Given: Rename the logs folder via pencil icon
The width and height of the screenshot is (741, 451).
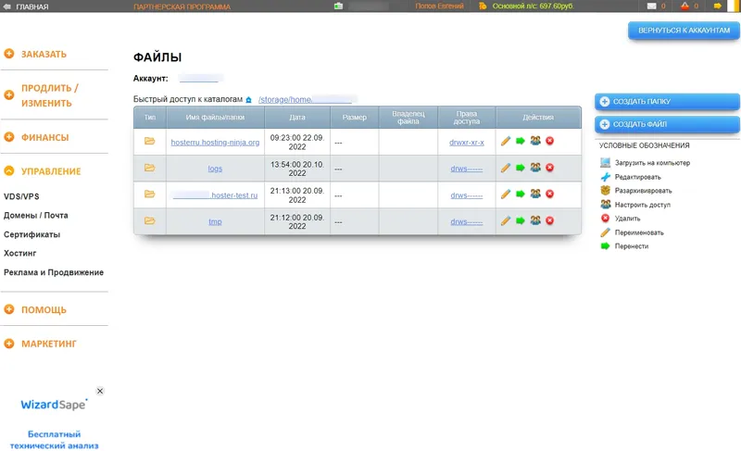Looking at the screenshot, I should pos(506,168).
